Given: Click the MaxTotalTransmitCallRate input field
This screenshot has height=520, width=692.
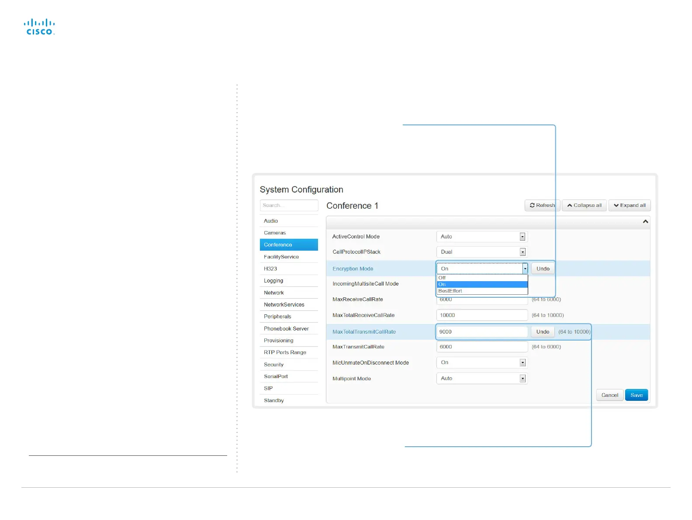Looking at the screenshot, I should tap(481, 332).
